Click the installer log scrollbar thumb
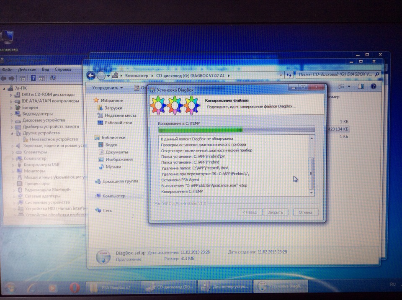The width and height of the screenshot is (402, 300). coord(311,173)
